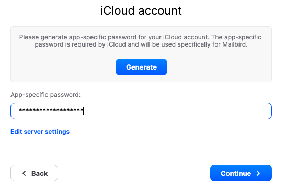The height and width of the screenshot is (193, 285).
Task: Open Edit server settings link
Action: coord(40,132)
